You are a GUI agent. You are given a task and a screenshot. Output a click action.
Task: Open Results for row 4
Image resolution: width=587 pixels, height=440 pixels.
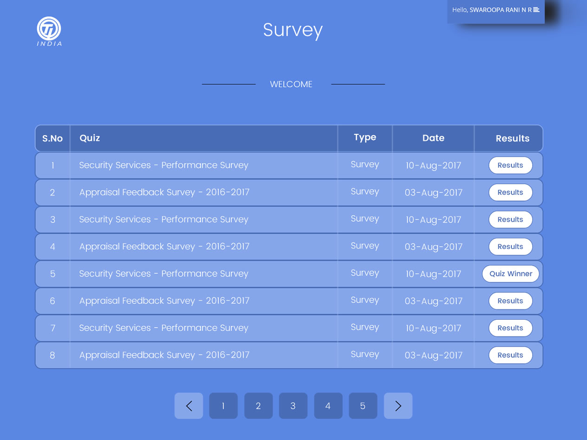[510, 247]
